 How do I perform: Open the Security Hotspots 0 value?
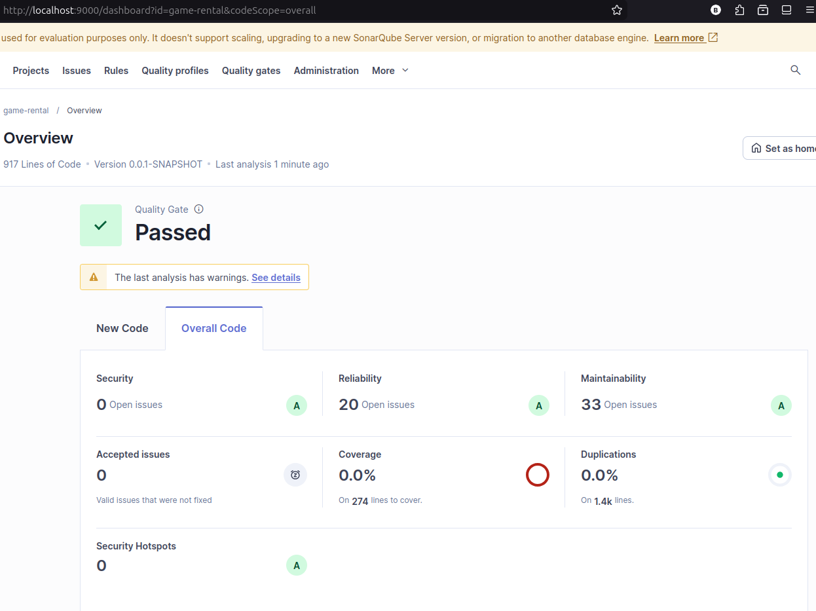pyautogui.click(x=102, y=565)
